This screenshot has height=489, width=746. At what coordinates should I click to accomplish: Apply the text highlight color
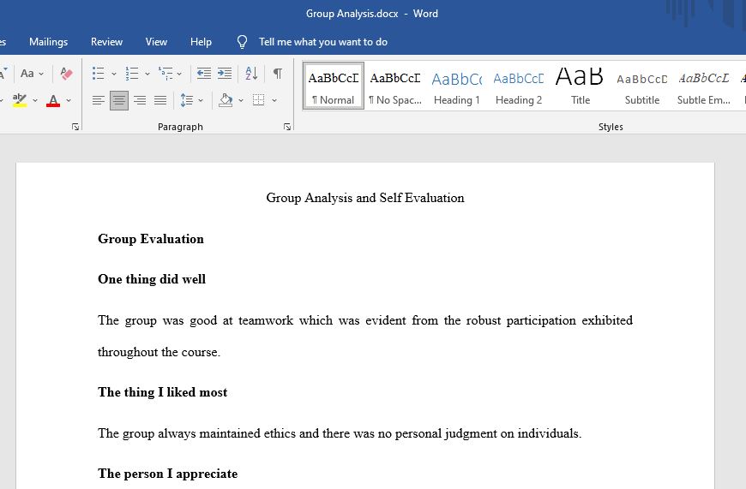coord(20,100)
